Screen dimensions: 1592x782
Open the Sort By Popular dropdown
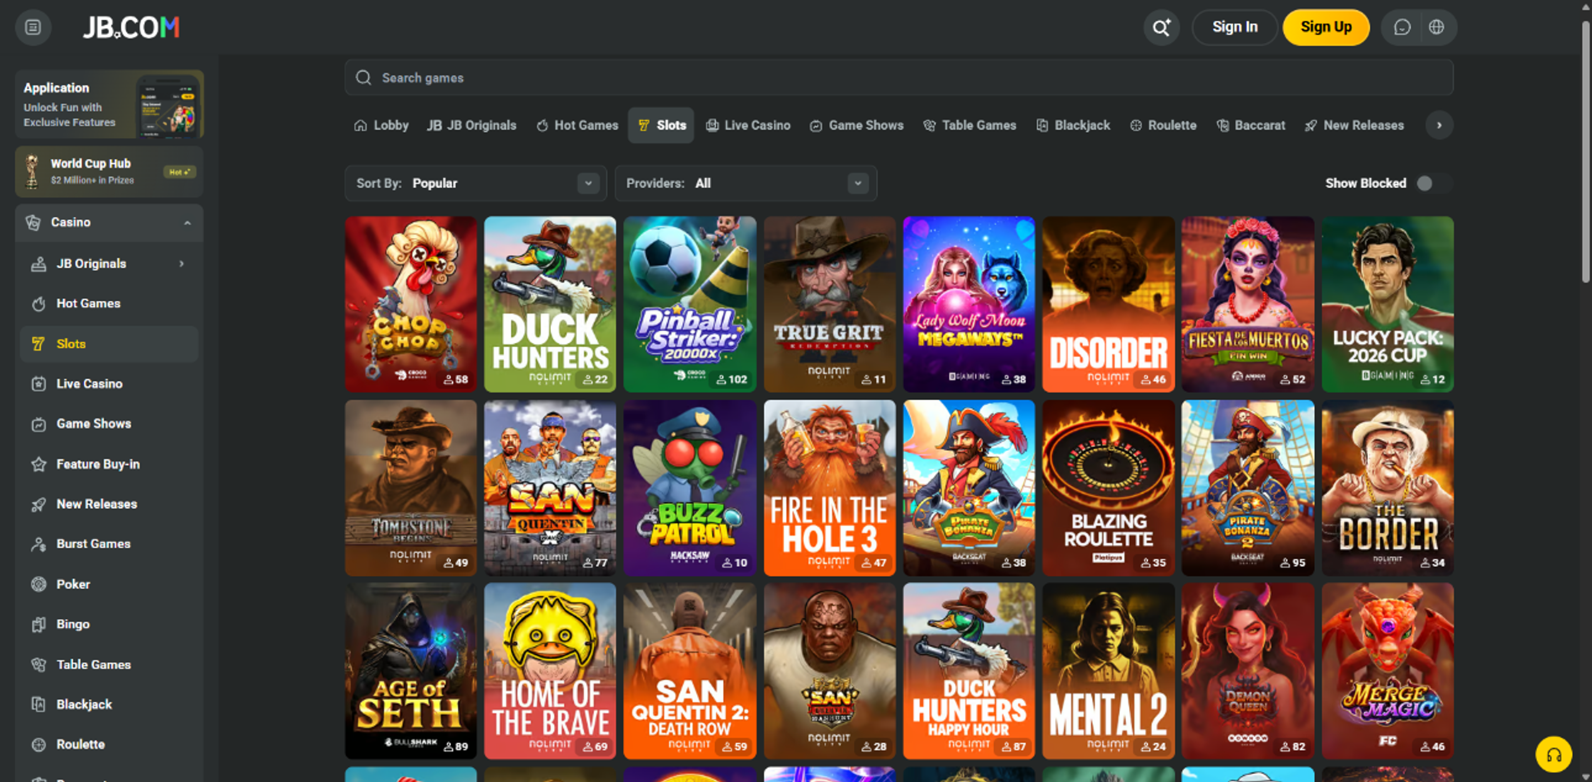tap(475, 184)
